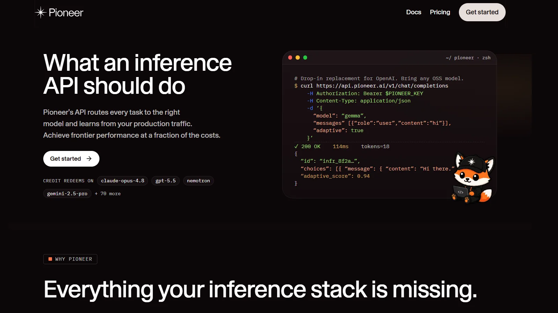This screenshot has width=558, height=313.
Task: Select the claude-opus-4.8 model chip
Action: pos(122,181)
